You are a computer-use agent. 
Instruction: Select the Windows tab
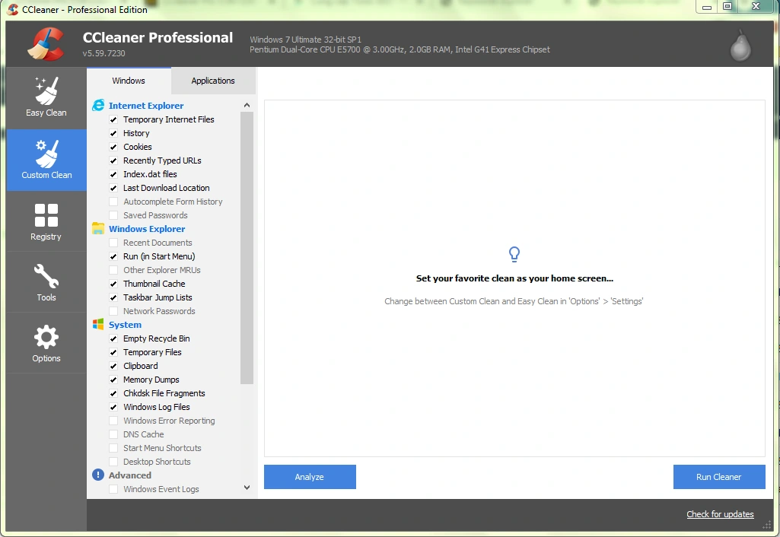(x=129, y=81)
